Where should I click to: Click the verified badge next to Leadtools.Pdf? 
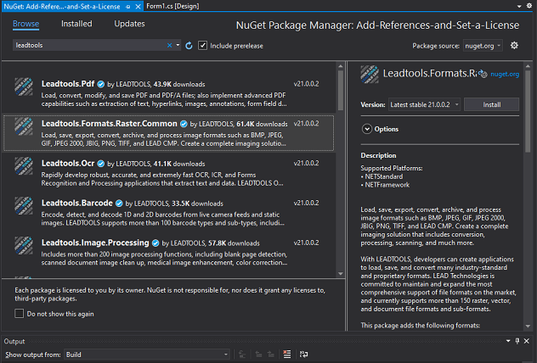100,84
